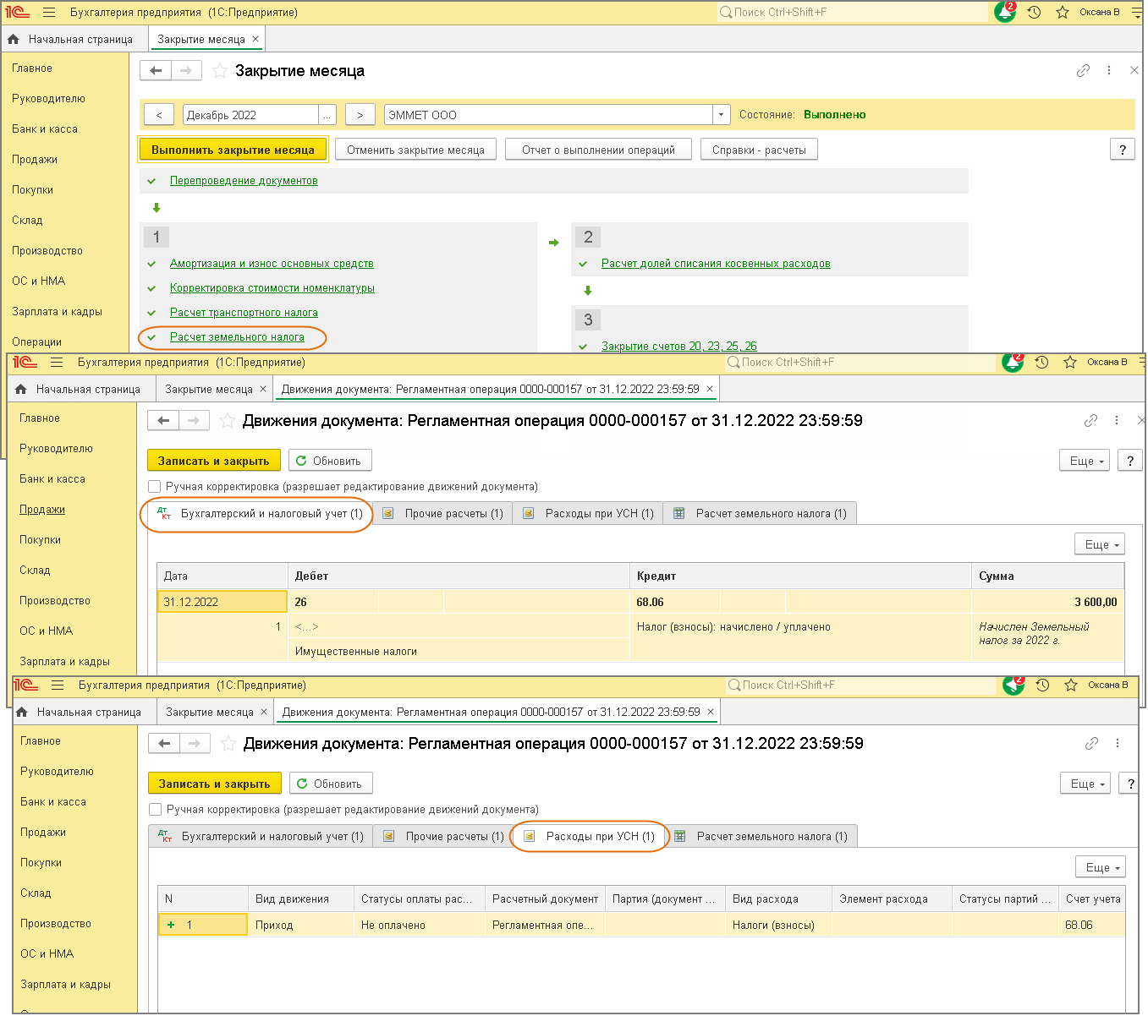Open Расходы при УСН tab in bottom window

589,837
